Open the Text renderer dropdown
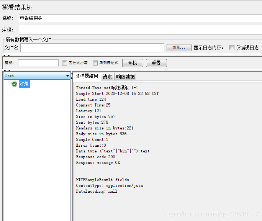The height and width of the screenshot is (221, 262). [37, 76]
